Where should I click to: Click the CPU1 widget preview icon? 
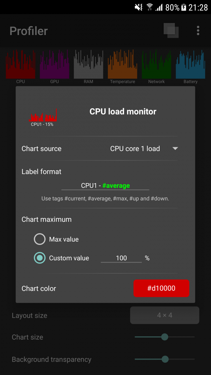point(43,116)
